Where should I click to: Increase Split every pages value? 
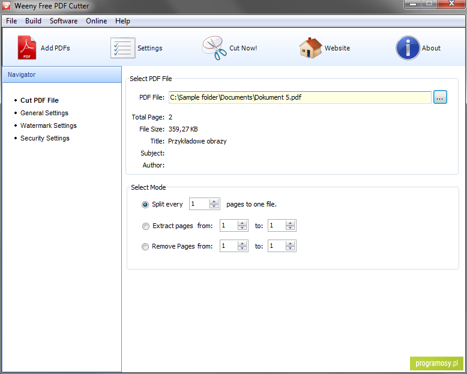pyautogui.click(x=214, y=202)
